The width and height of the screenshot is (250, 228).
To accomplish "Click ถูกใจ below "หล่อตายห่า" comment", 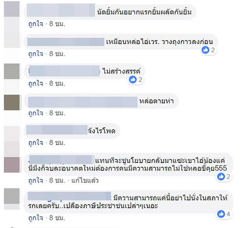I will [35, 113].
